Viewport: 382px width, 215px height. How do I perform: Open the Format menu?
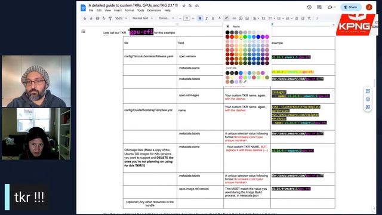click(129, 11)
